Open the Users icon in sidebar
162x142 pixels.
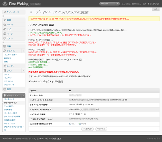pyautogui.click(x=4, y=66)
